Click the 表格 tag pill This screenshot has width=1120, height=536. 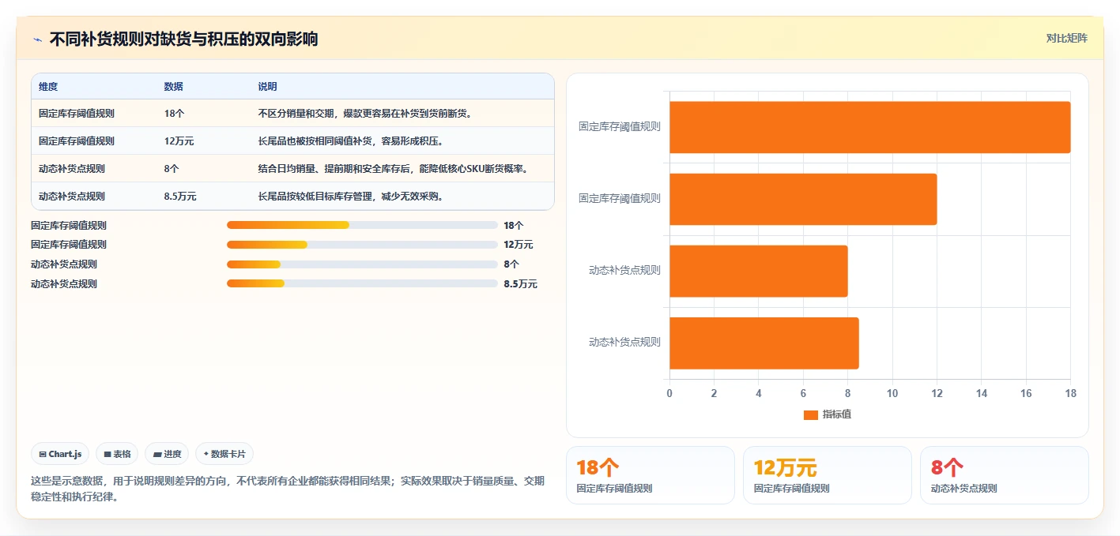117,454
